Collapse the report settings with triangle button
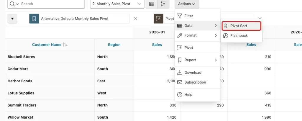 [x=12, y=19]
